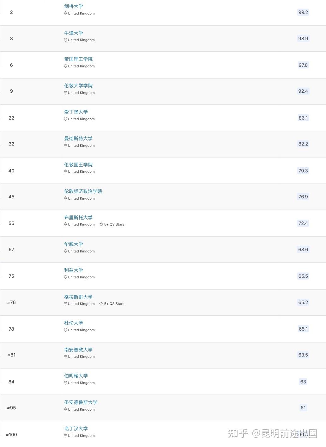The image size is (326, 447).
Task: Click the location pin under 杜伦大学
Action: click(x=65, y=330)
